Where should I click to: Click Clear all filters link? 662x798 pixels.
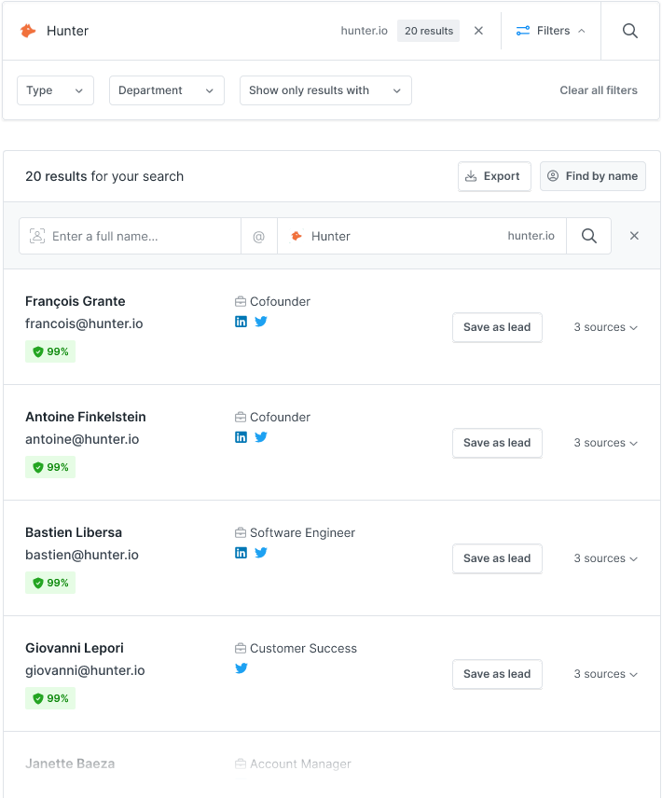click(x=599, y=90)
